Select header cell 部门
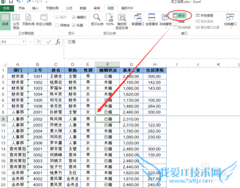Screen dimensions: 240x188 coord(18,70)
